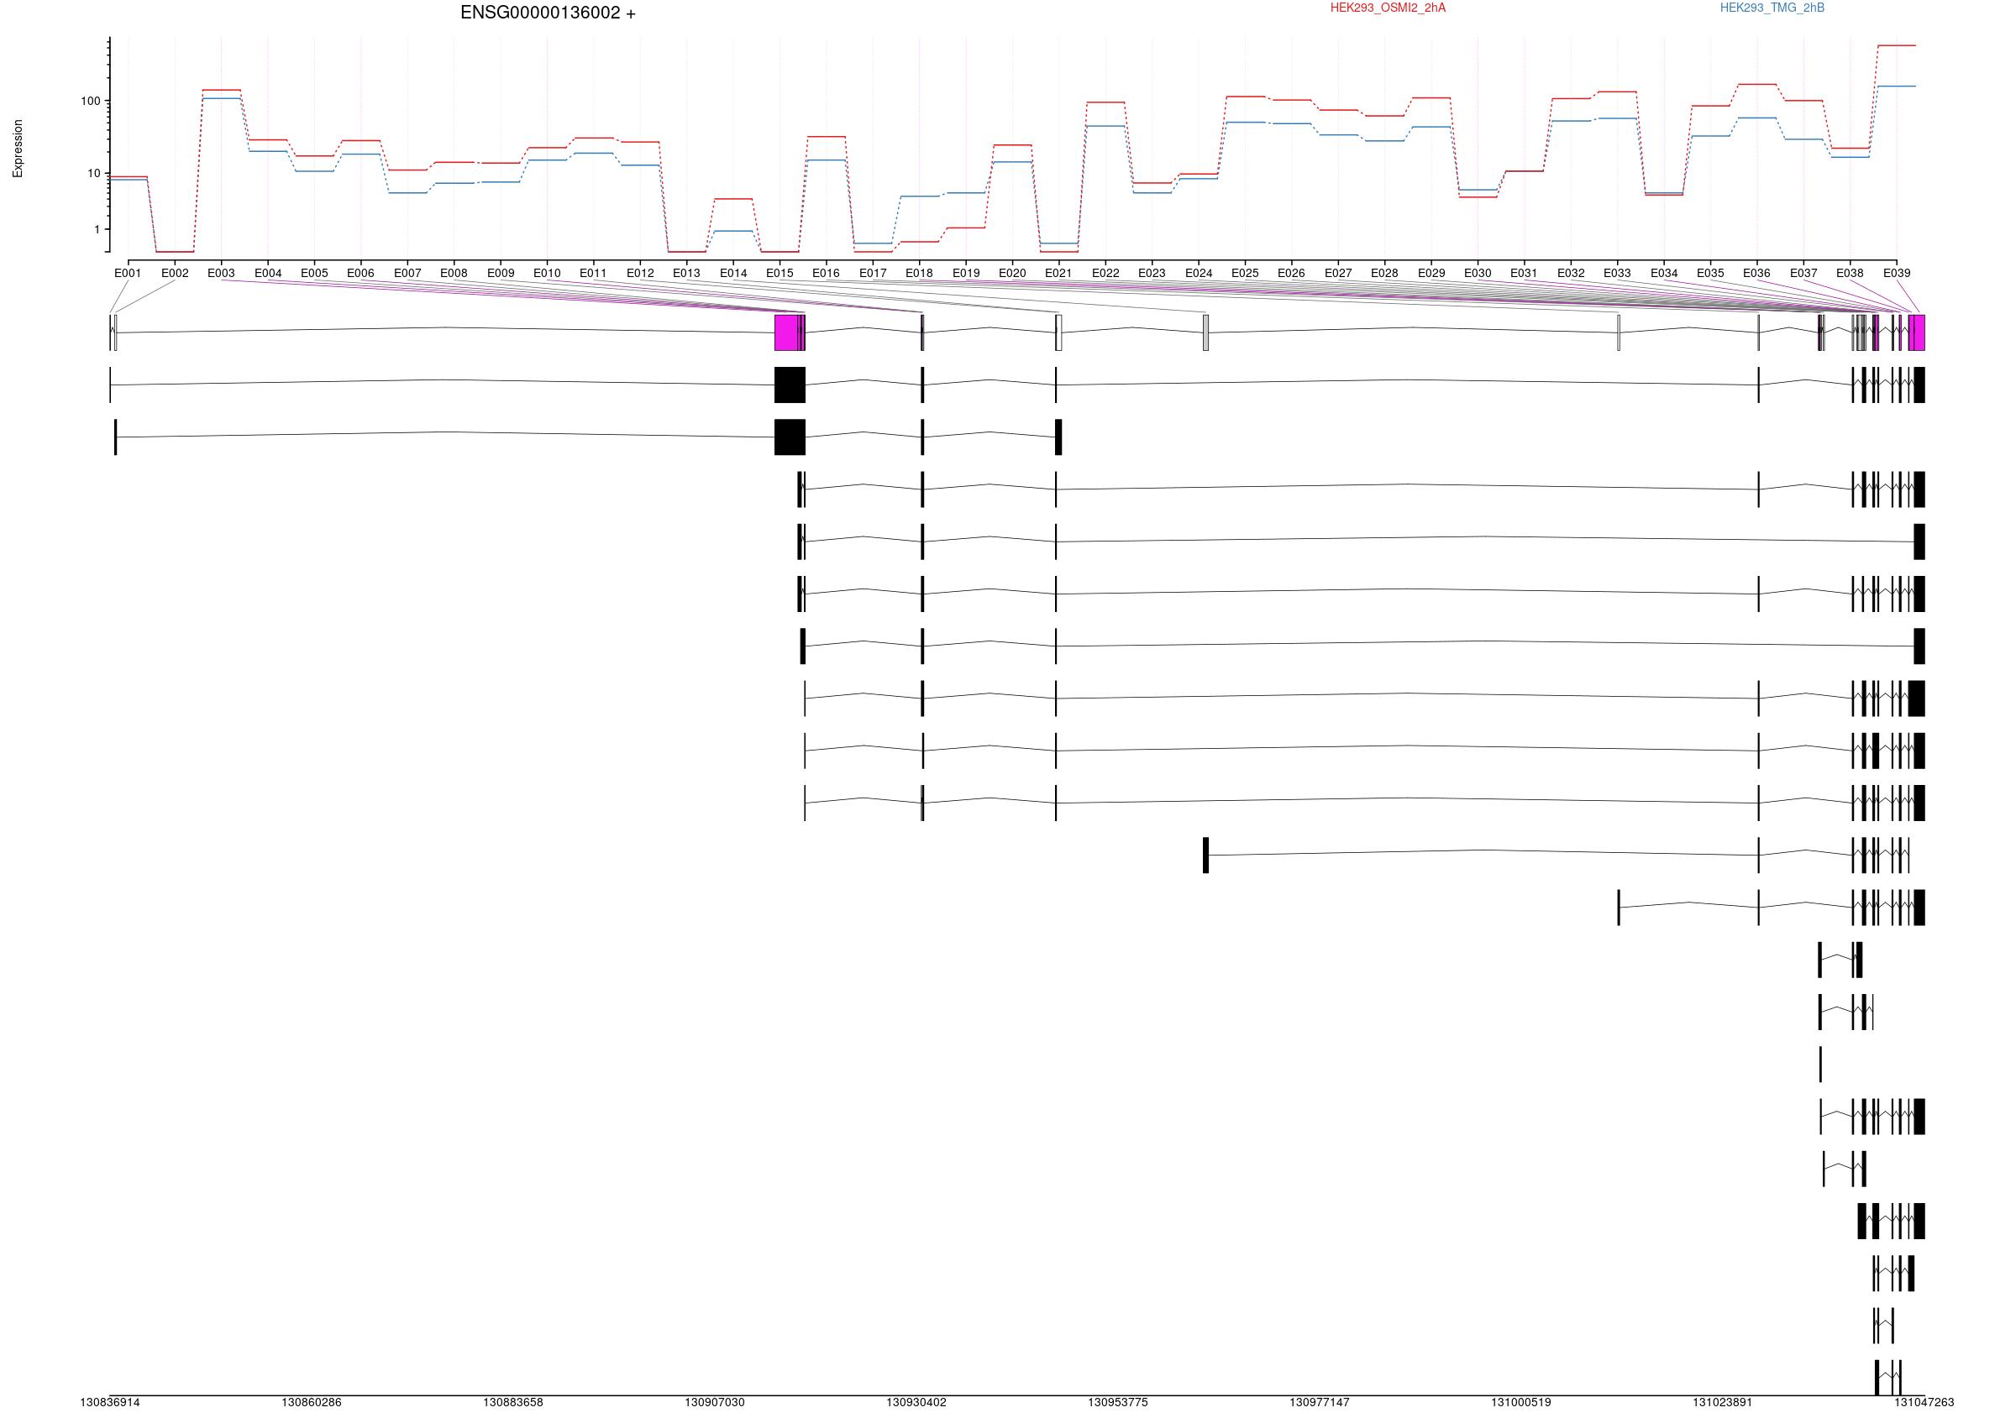Click y-axis tick value 1

(x=97, y=229)
